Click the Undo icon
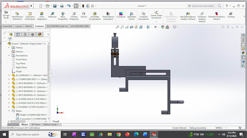Viewport: 247px width, 138px height. (69, 6)
